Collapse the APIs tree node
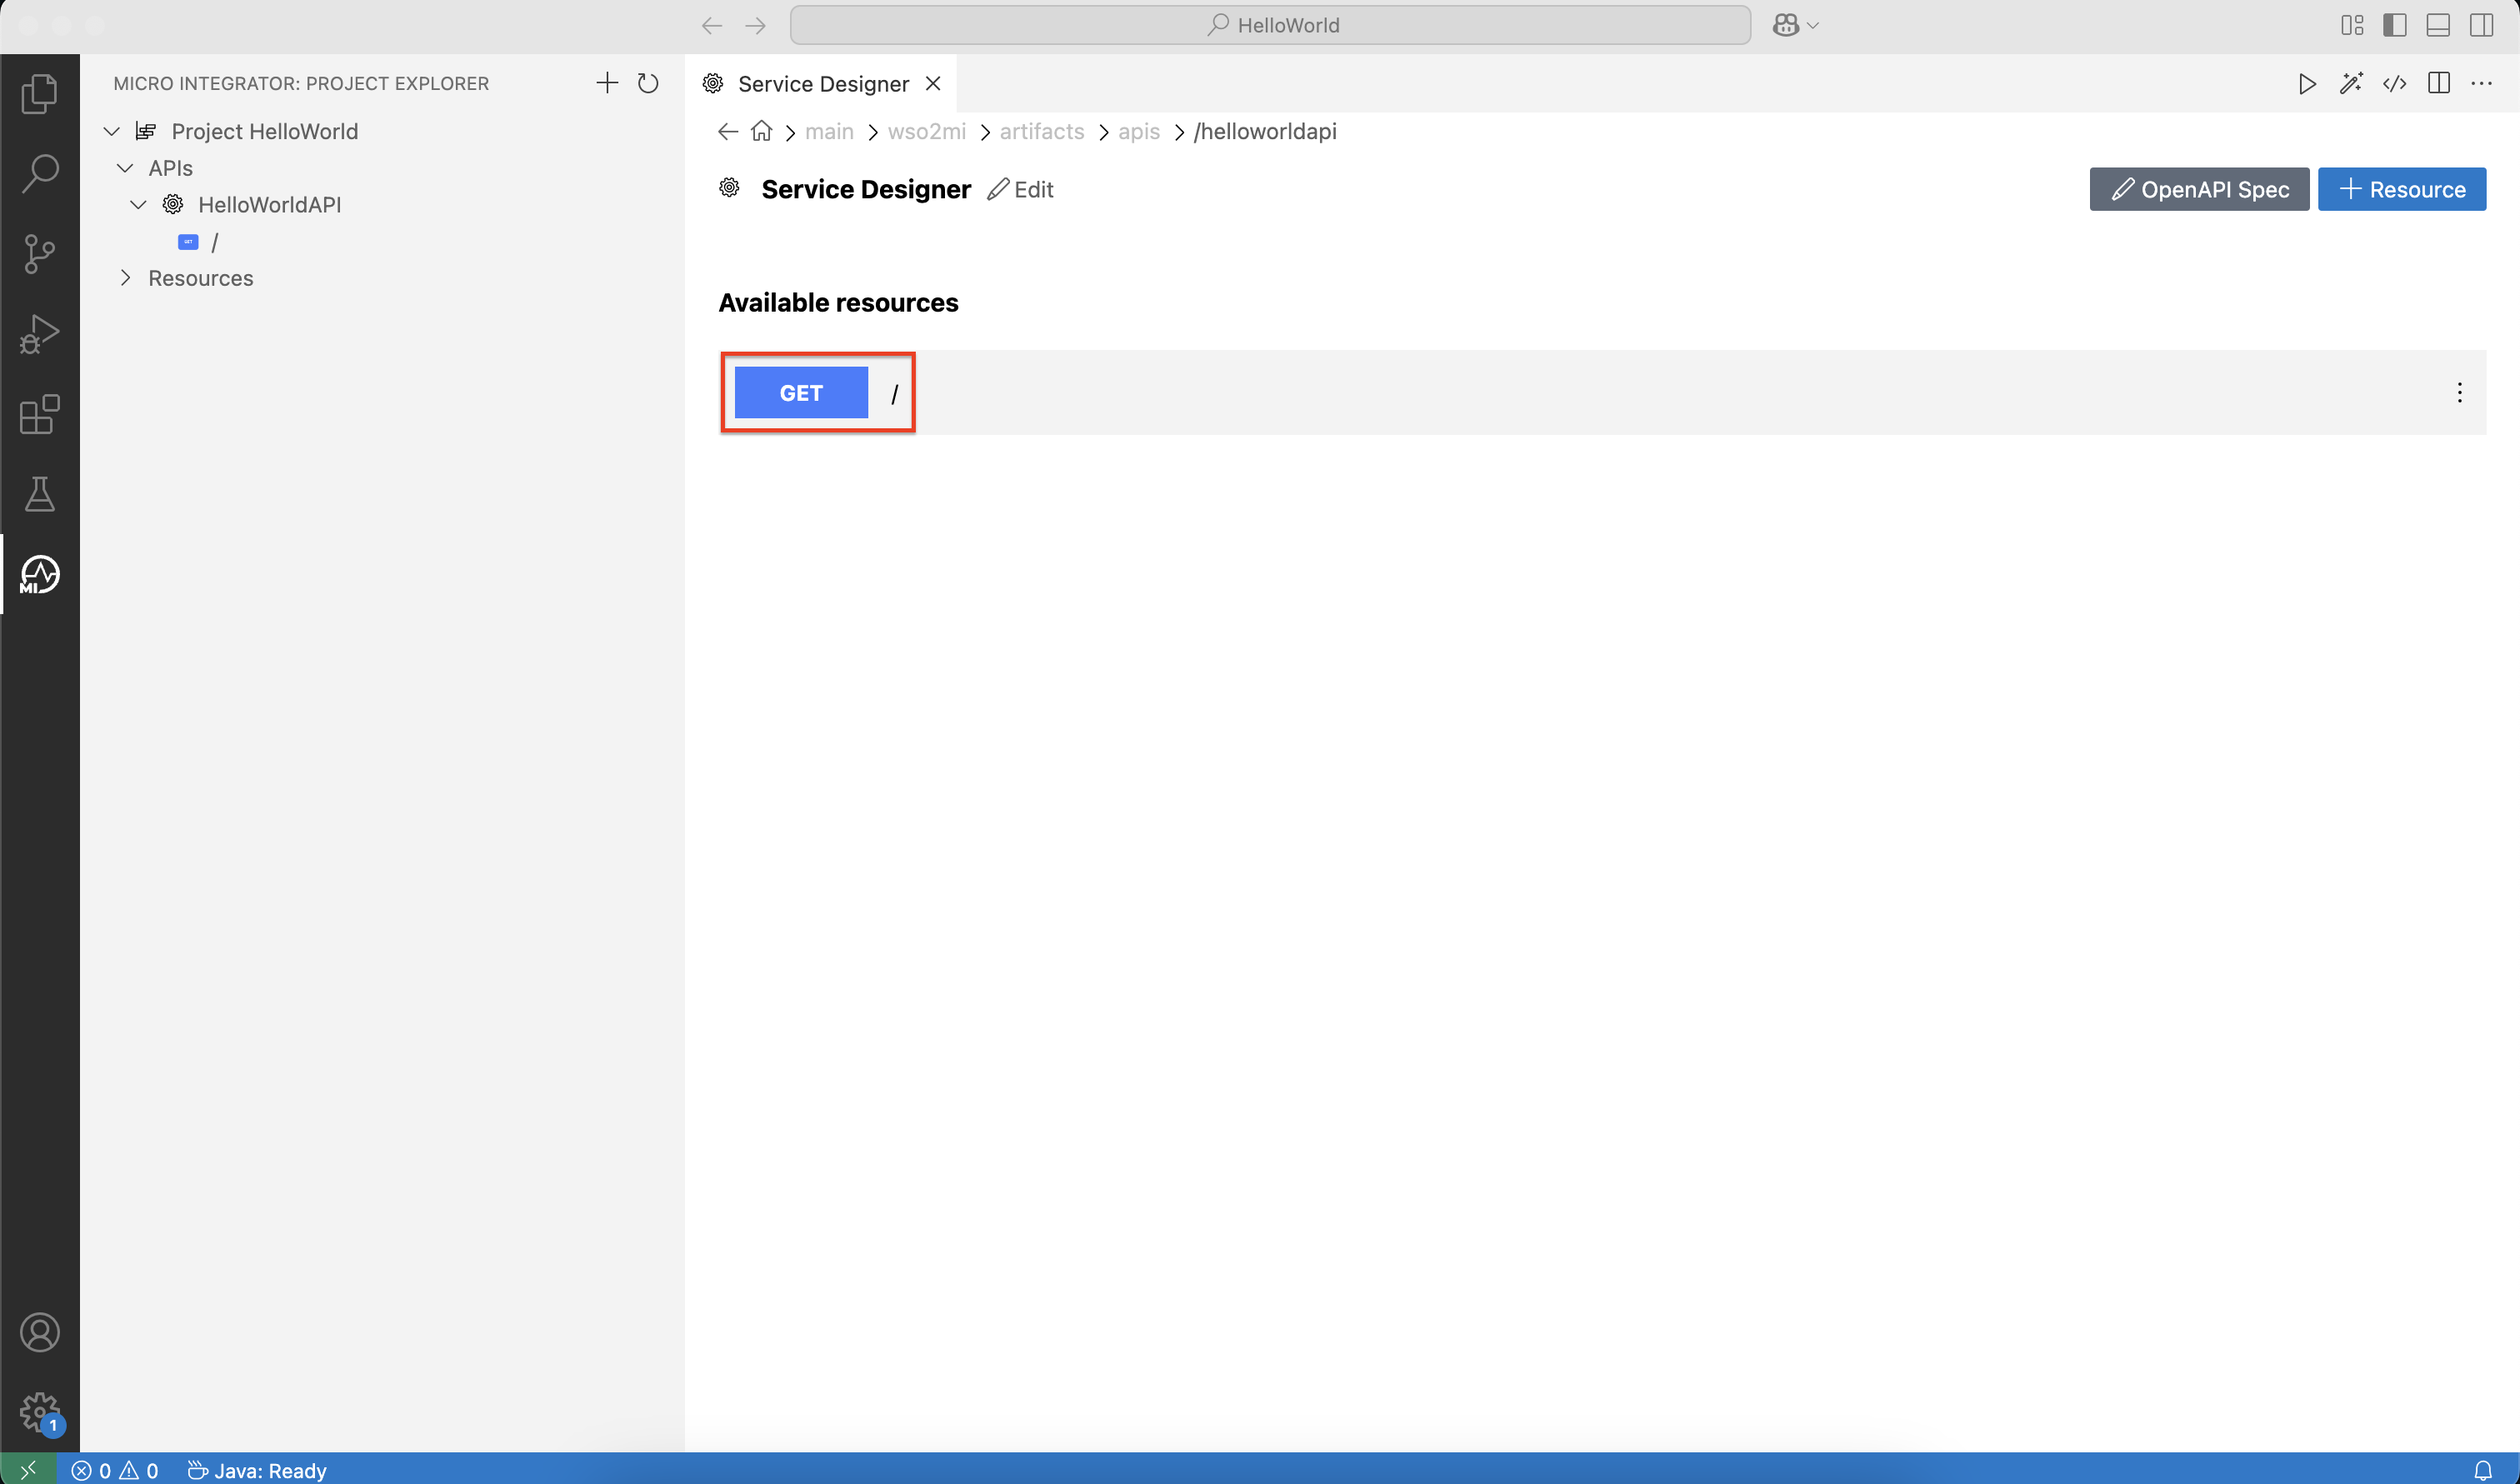This screenshot has height=1484, width=2520. coord(125,168)
